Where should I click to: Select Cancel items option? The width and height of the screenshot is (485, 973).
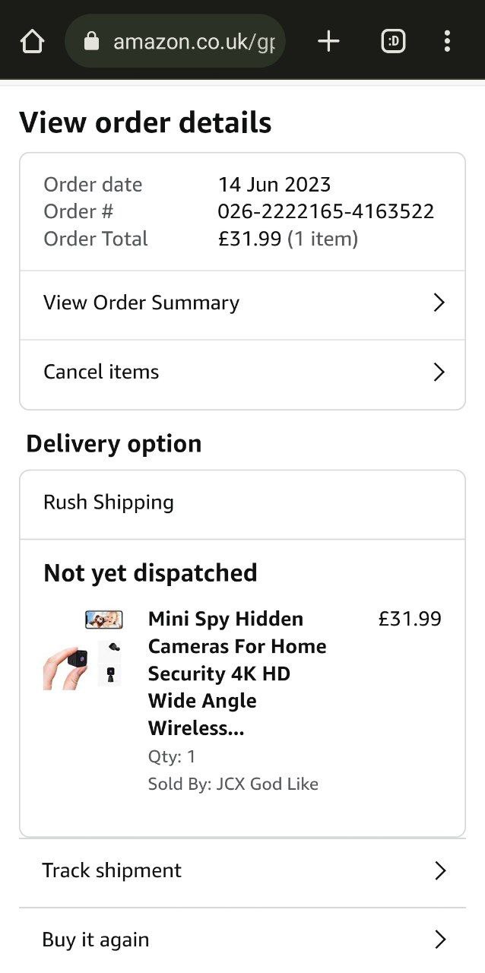coord(101,372)
